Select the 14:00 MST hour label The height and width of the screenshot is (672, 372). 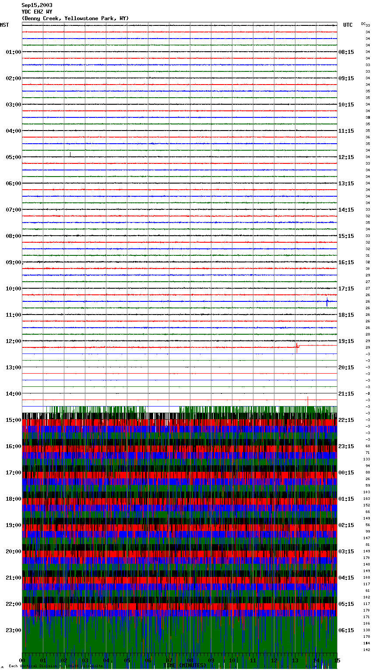pos(13,394)
